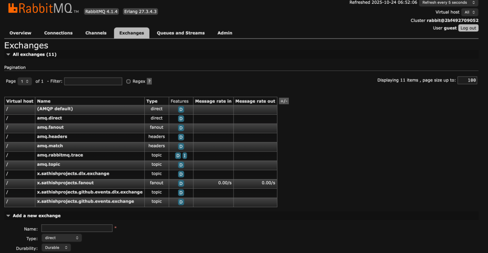The width and height of the screenshot is (488, 253).
Task: Enable the Regex filter checkbox
Action: click(x=128, y=81)
